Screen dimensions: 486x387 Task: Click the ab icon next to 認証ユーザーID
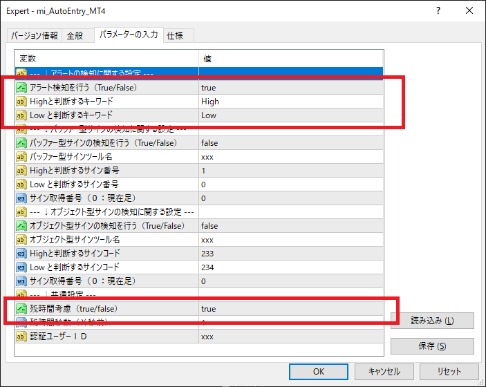(x=21, y=337)
